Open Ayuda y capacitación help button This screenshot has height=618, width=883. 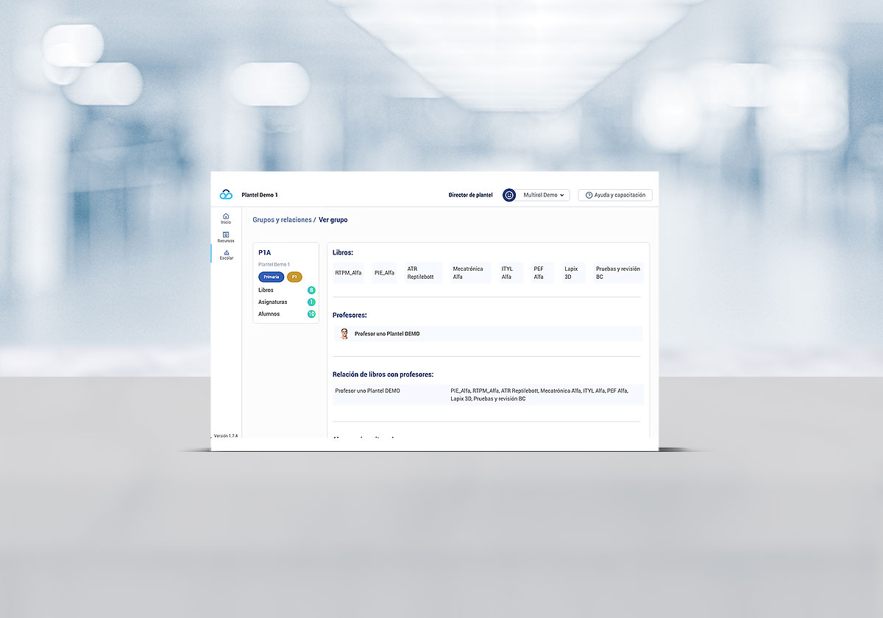point(615,195)
